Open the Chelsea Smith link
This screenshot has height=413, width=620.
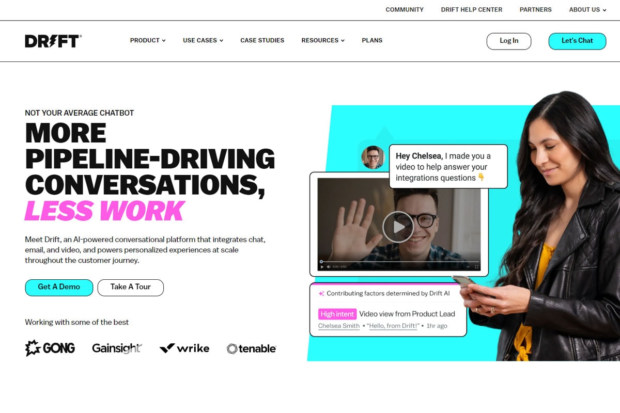(339, 326)
